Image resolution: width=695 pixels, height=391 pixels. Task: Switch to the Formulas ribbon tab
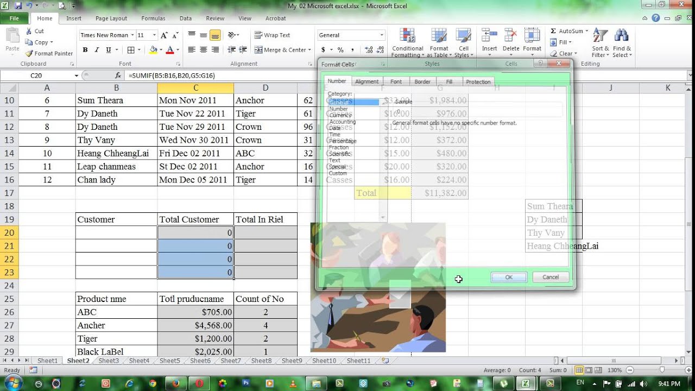tap(153, 18)
